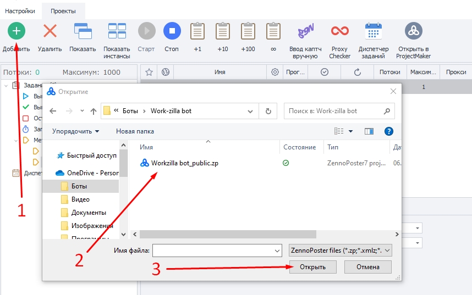472x295 pixels.
Task: Click the refresh arrow column header
Action: (358, 72)
